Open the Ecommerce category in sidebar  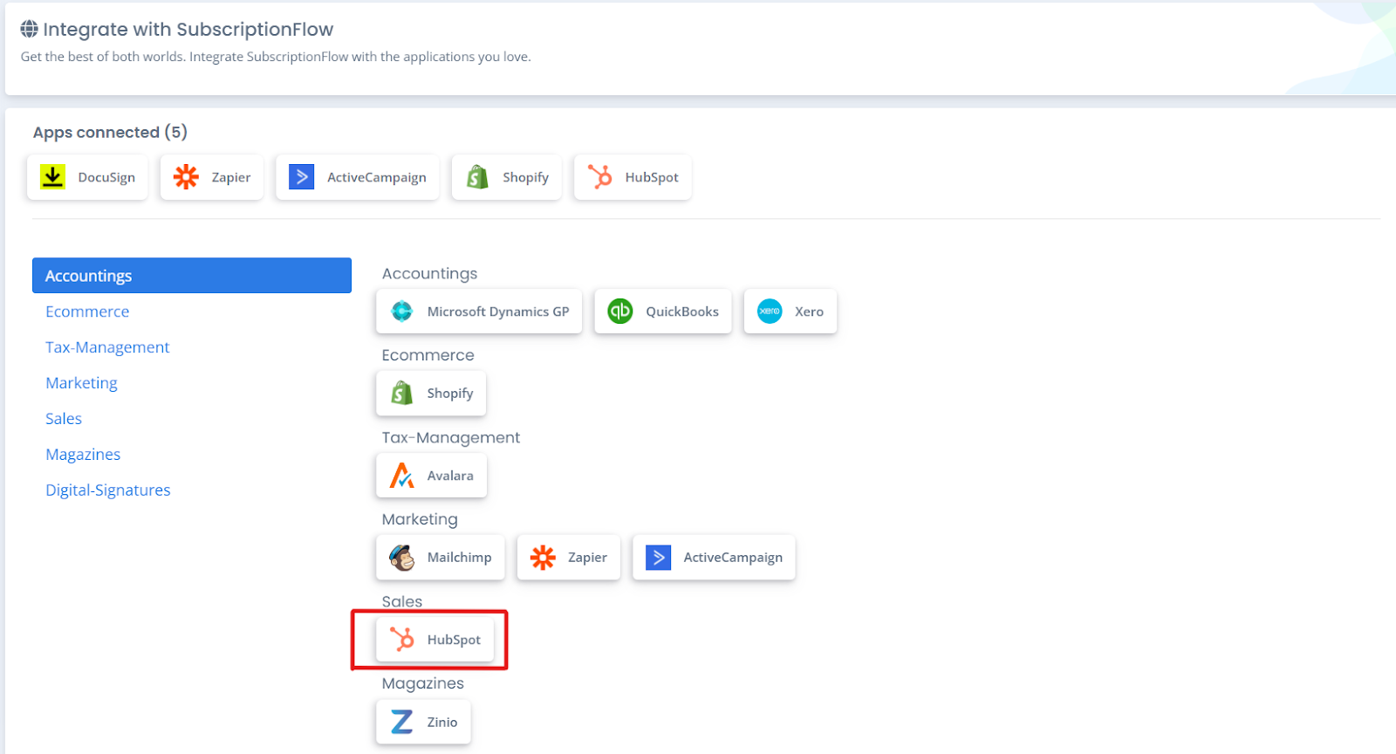point(87,312)
